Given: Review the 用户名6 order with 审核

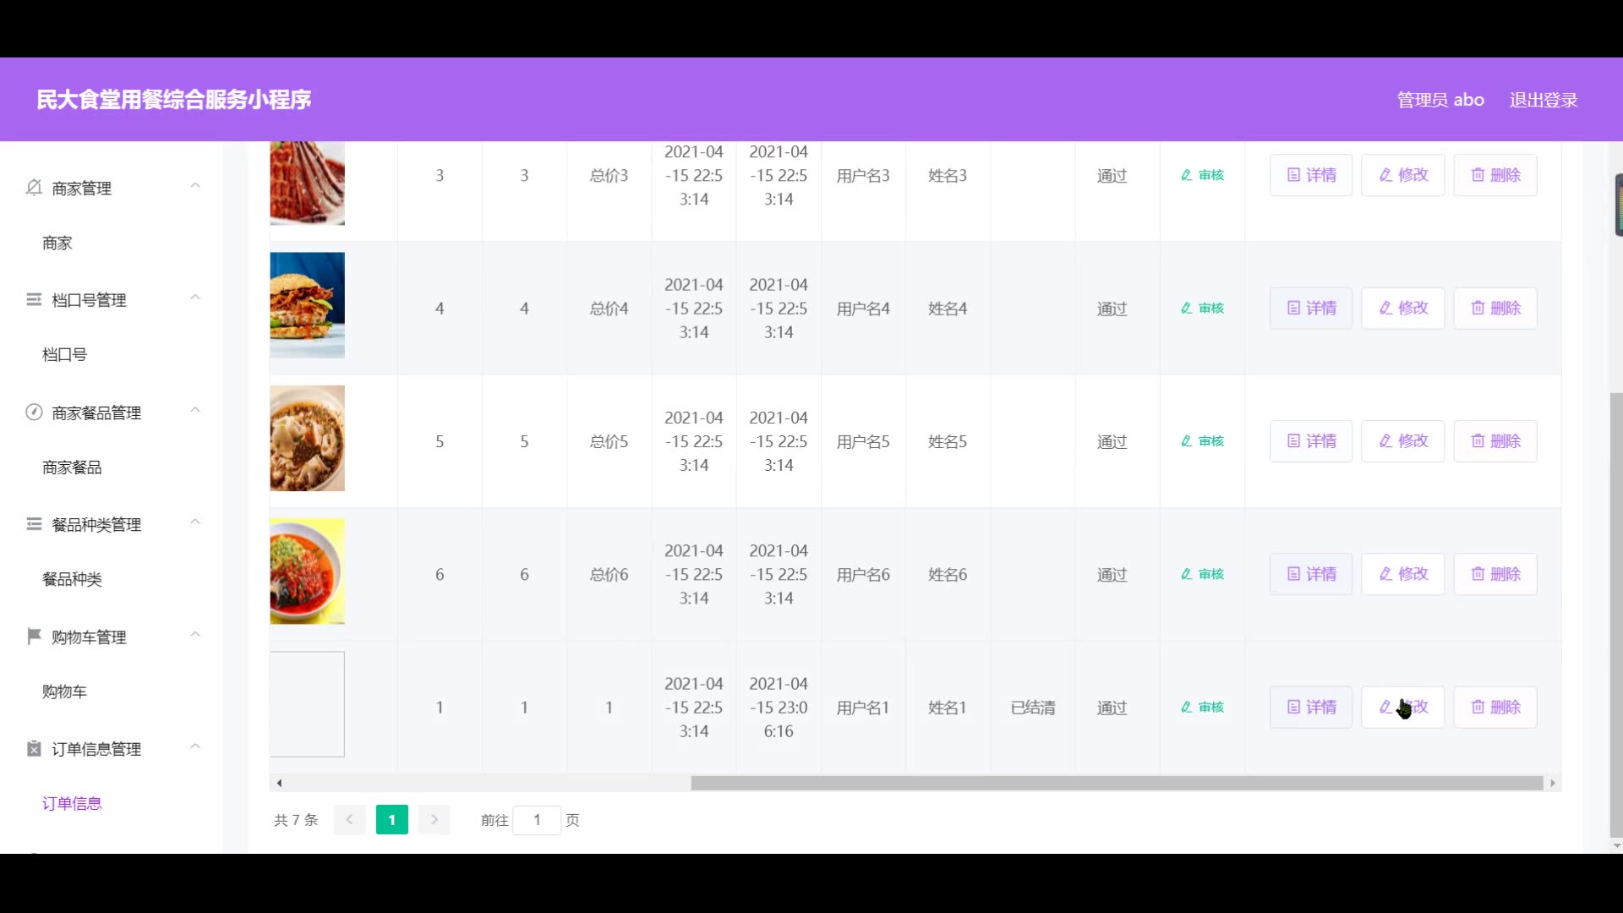Looking at the screenshot, I should click(x=1202, y=574).
